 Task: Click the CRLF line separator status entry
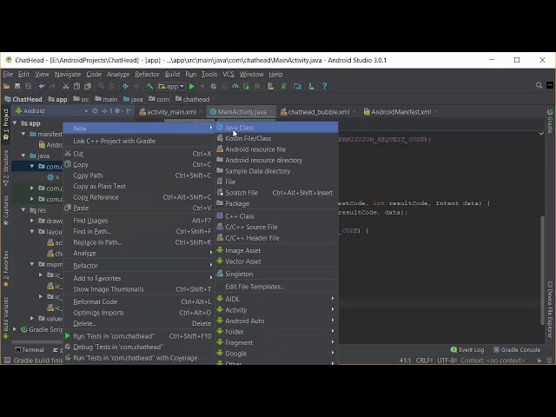click(424, 361)
